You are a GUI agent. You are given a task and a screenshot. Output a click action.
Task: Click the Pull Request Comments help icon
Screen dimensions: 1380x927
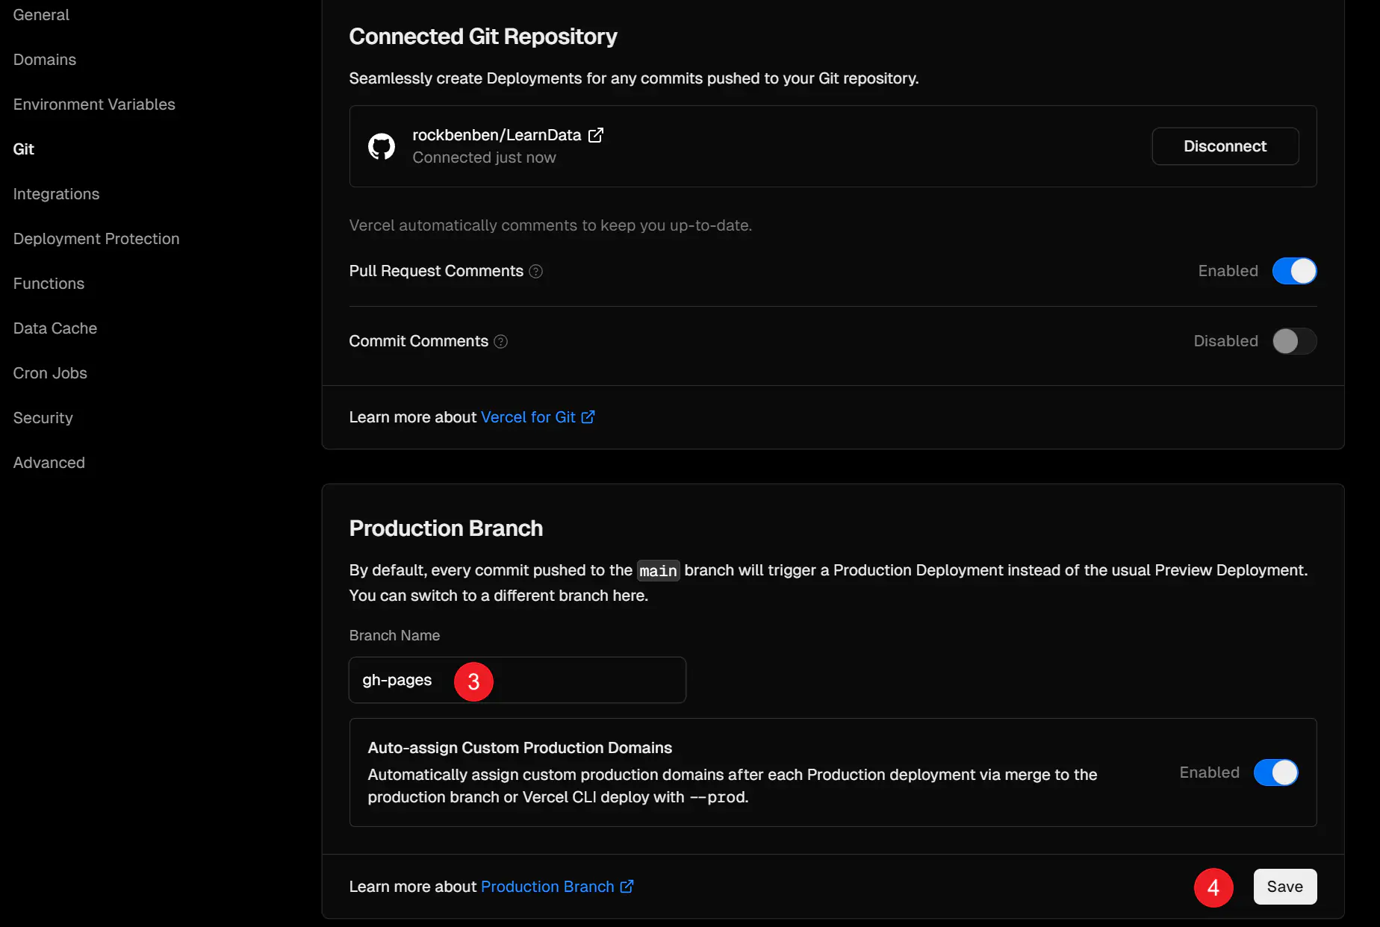[x=535, y=272]
